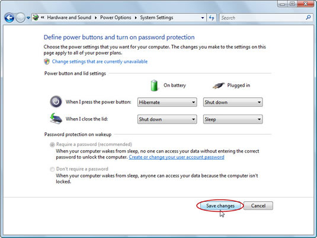Click the power plug icon
The image size is (317, 238).
point(218,85)
